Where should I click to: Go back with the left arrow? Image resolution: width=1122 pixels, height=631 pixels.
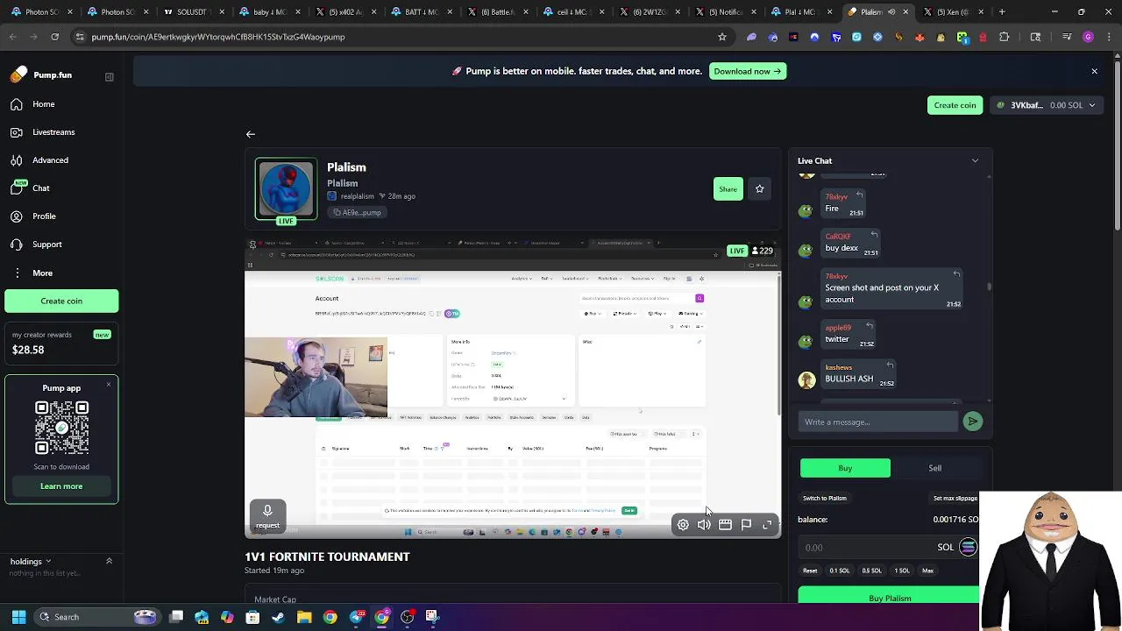(x=251, y=134)
